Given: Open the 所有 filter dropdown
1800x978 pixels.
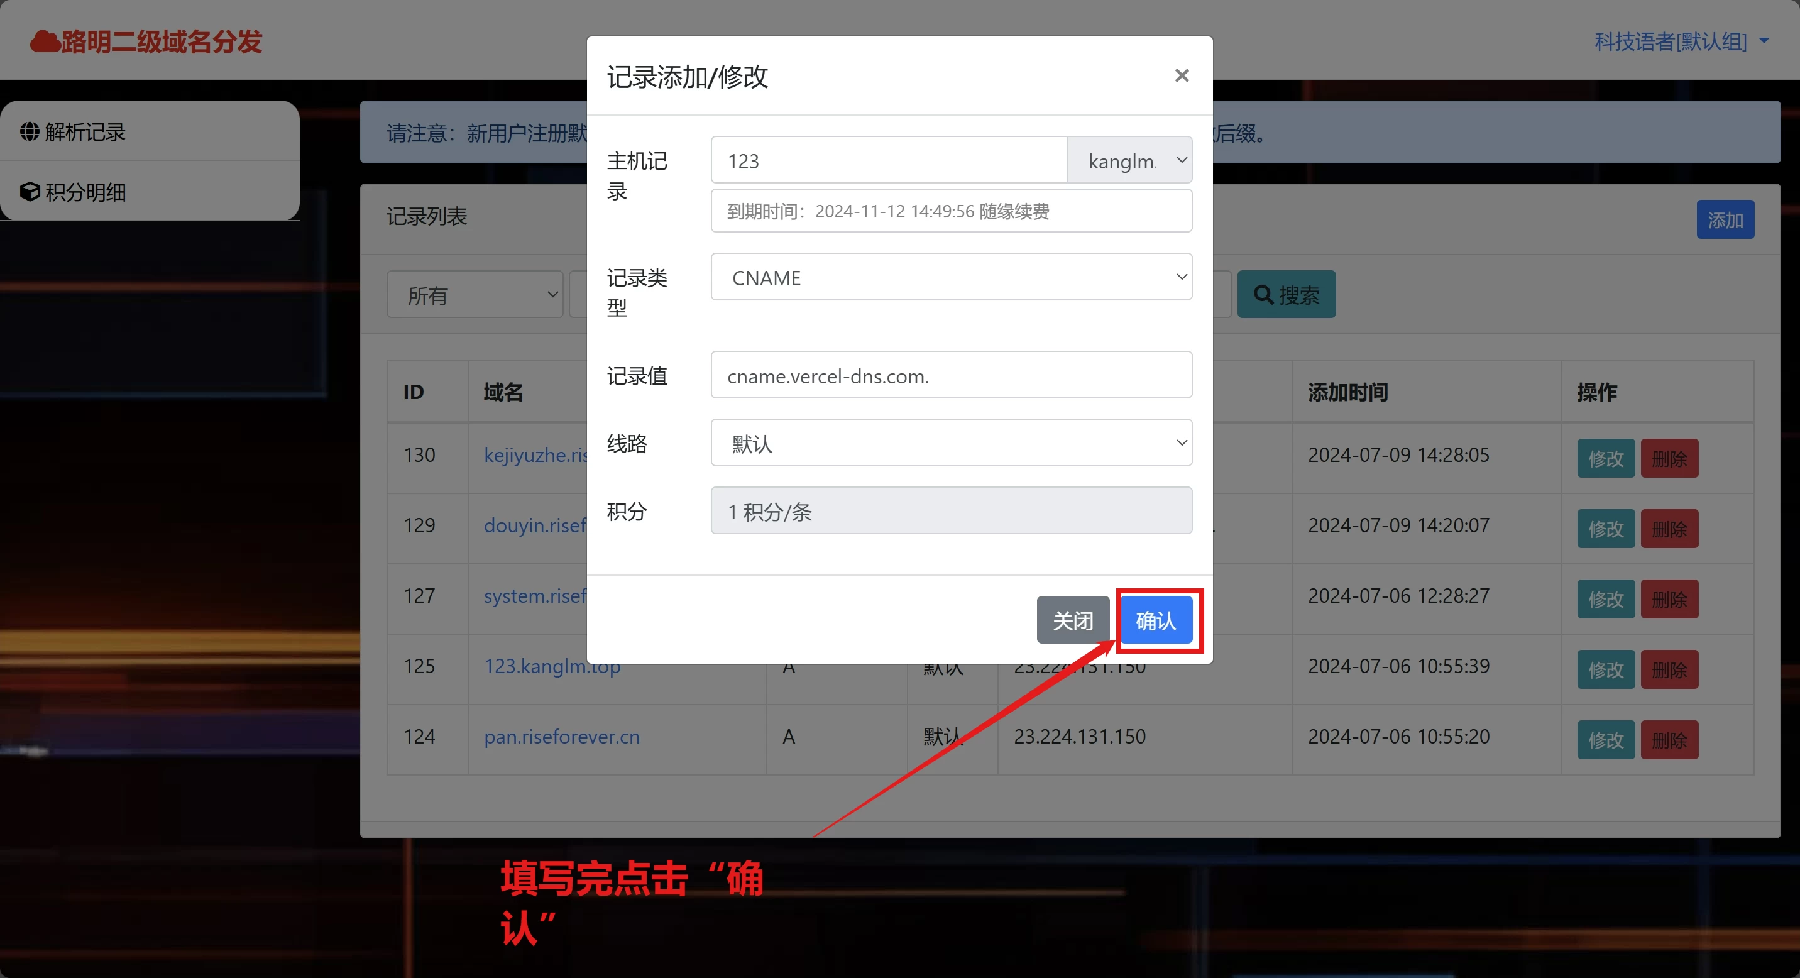Looking at the screenshot, I should (475, 295).
